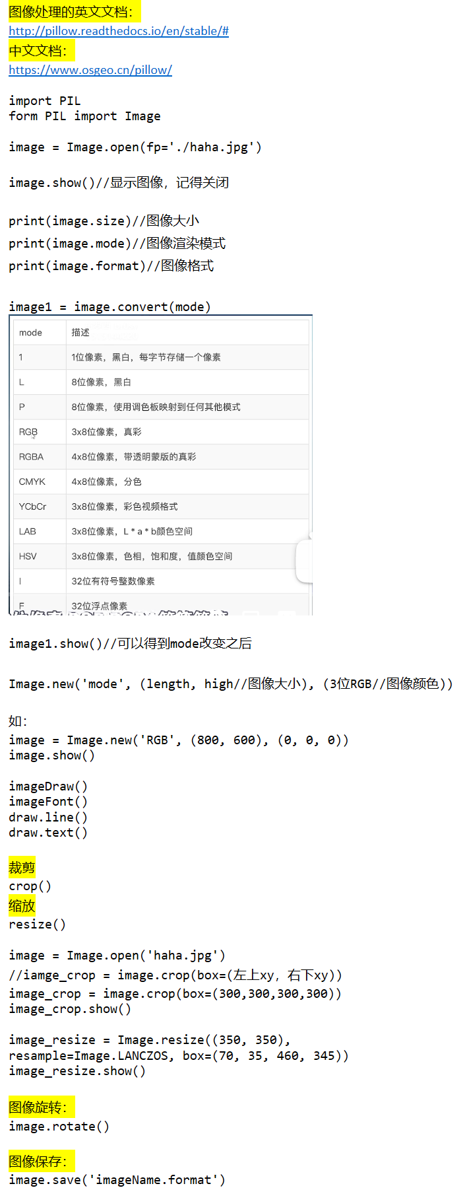Click the print(image.size) line
The image size is (463, 1188).
[104, 221]
